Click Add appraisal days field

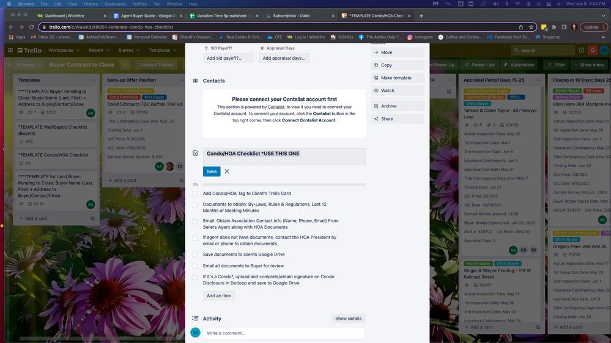(284, 58)
